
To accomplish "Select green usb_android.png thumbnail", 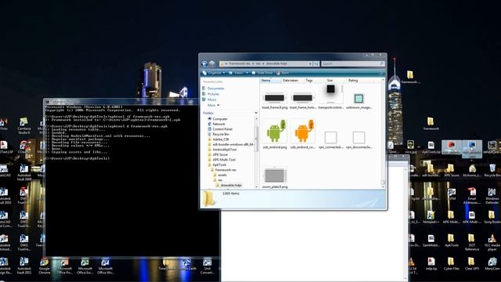I will tap(275, 134).
